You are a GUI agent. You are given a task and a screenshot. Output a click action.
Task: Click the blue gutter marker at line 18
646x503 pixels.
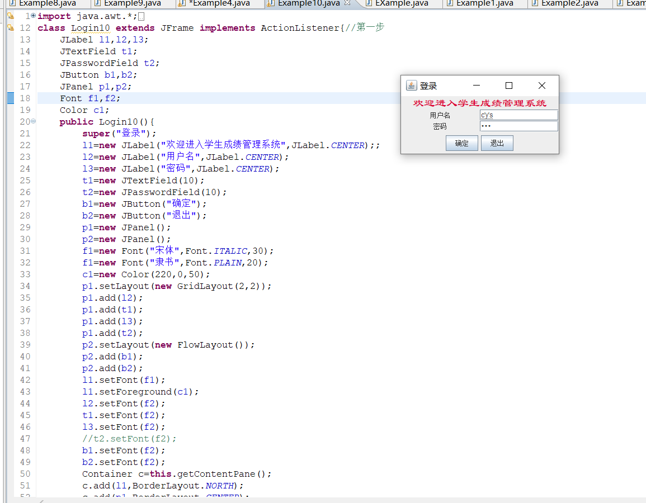pos(10,98)
